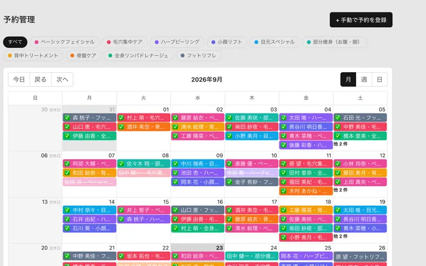Click the check icon on 斎藤 優 booking
This screenshot has height=266, width=426.
pyautogui.click(x=230, y=164)
